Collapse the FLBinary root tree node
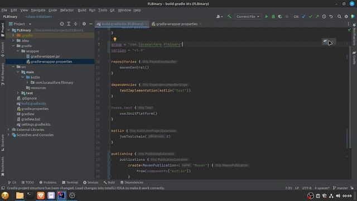The width and height of the screenshot is (357, 201). pos(9,30)
